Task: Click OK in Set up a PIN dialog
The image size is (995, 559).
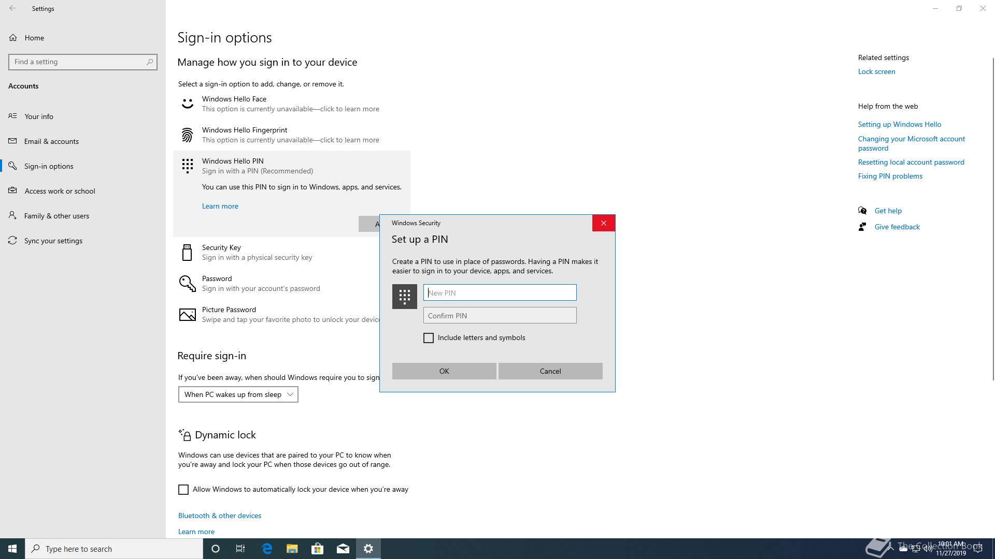Action: pos(444,371)
